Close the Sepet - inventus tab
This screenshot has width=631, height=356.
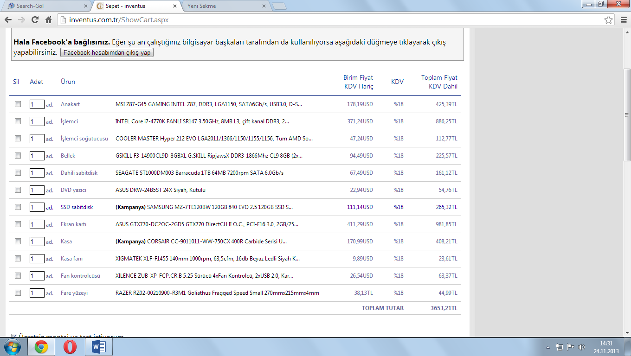tap(175, 6)
